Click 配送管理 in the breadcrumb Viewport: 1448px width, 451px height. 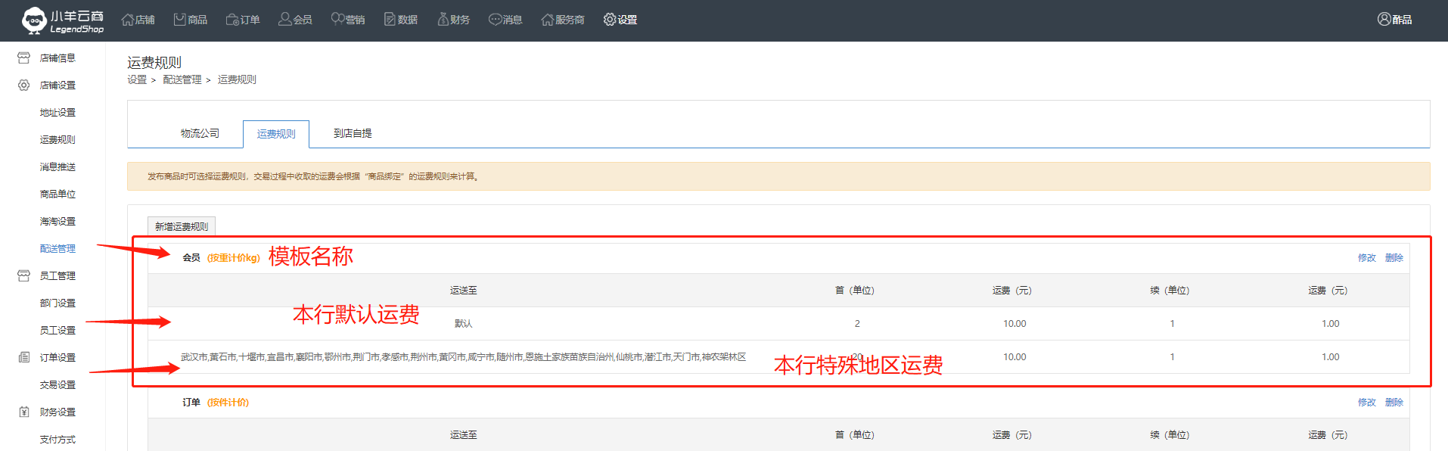pos(182,79)
